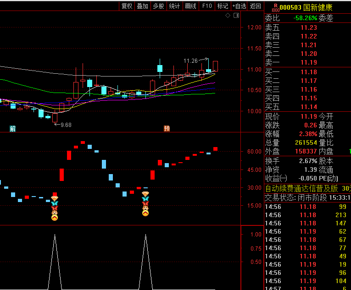Click the left cyan butterfly signal icon
The image size is (351, 290).
point(55,203)
